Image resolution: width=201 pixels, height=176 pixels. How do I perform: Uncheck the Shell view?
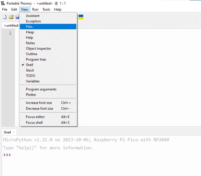click(48, 65)
